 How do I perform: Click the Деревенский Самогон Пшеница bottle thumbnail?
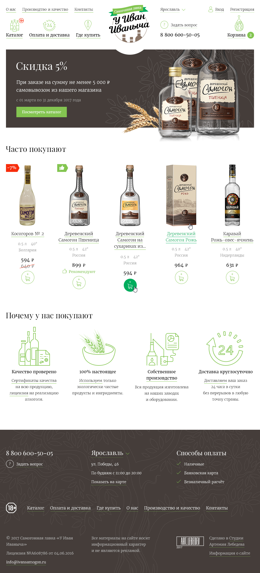pos(79,195)
